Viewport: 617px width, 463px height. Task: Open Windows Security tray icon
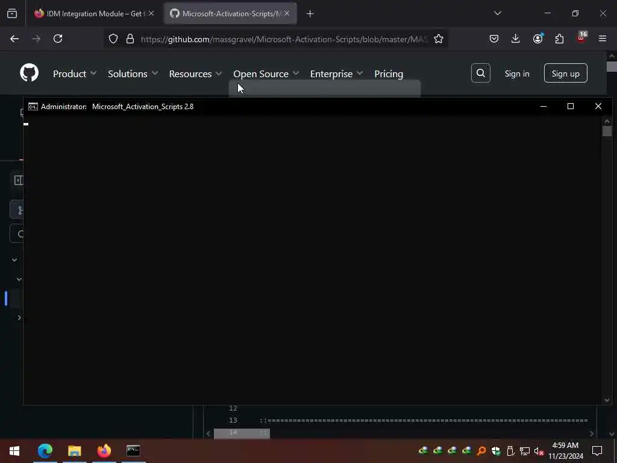click(x=496, y=451)
